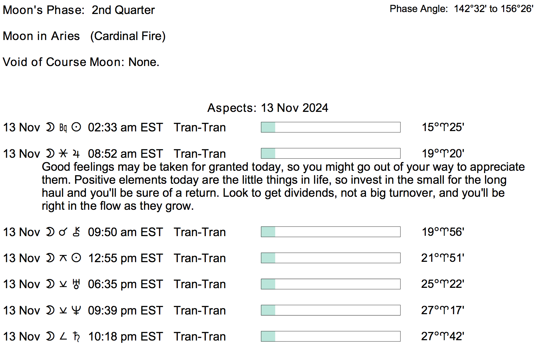538x348 pixels.
Task: Click the progress bar for the 10:18 pm aspect
Action: 331,336
